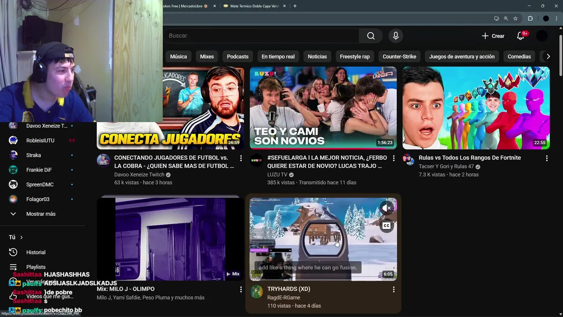
Task: Open the notifications bell
Action: tap(521, 36)
